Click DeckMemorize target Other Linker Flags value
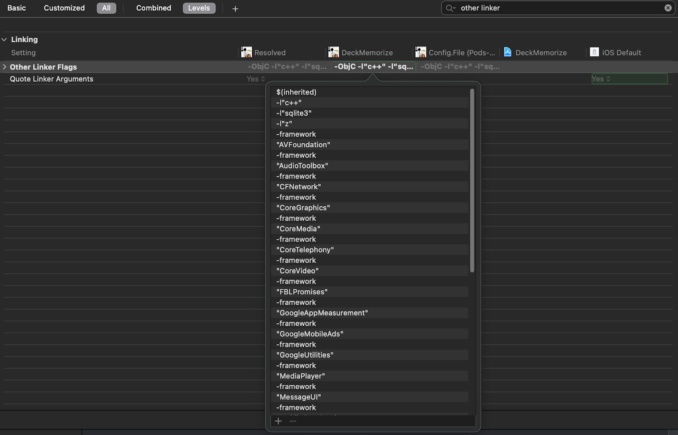The height and width of the screenshot is (435, 678). click(x=373, y=66)
